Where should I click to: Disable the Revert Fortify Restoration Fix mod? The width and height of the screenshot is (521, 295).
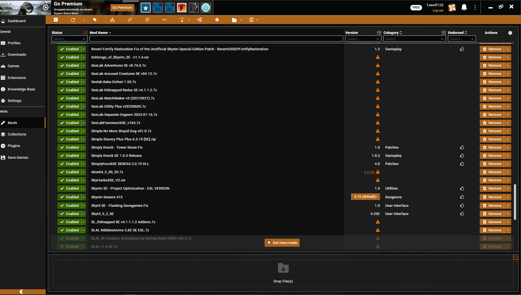click(x=69, y=49)
